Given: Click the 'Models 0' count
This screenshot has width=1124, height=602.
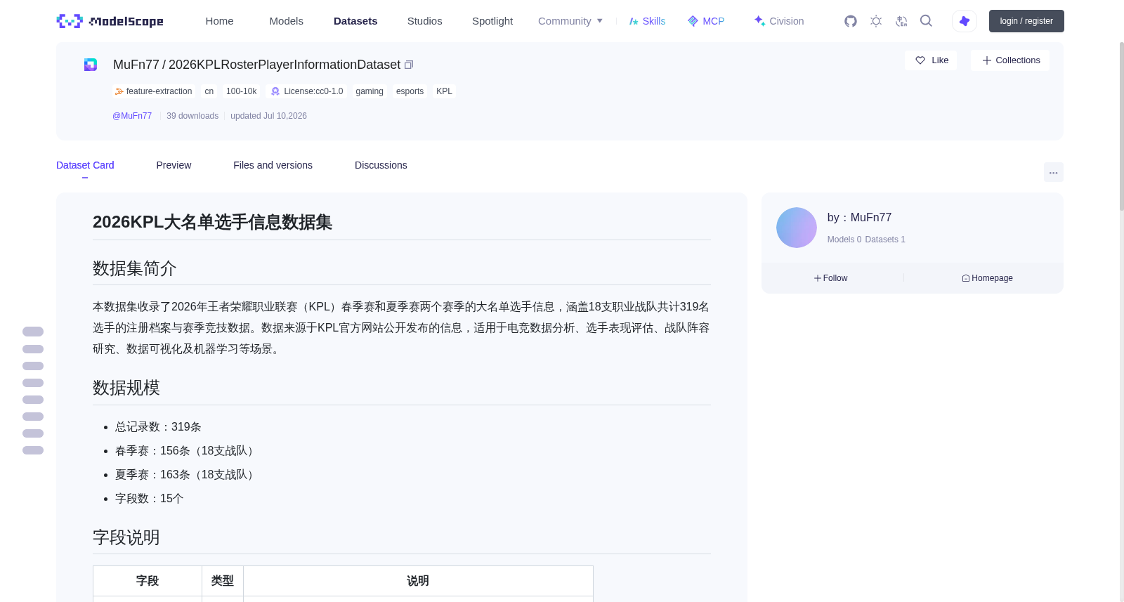Looking at the screenshot, I should [x=844, y=240].
